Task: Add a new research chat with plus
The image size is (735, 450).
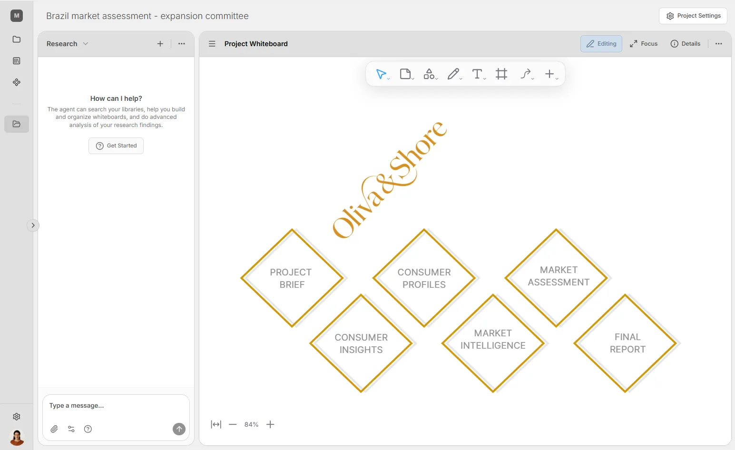Action: pyautogui.click(x=160, y=44)
